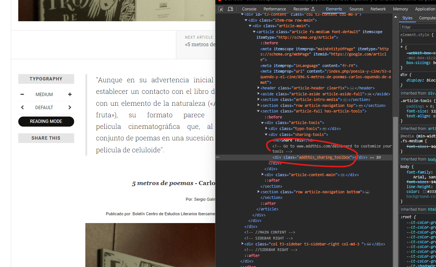This screenshot has height=267, width=436.
Task: Expand ellipsis badge of article-navigation top section
Action: pyautogui.click(x=361, y=106)
